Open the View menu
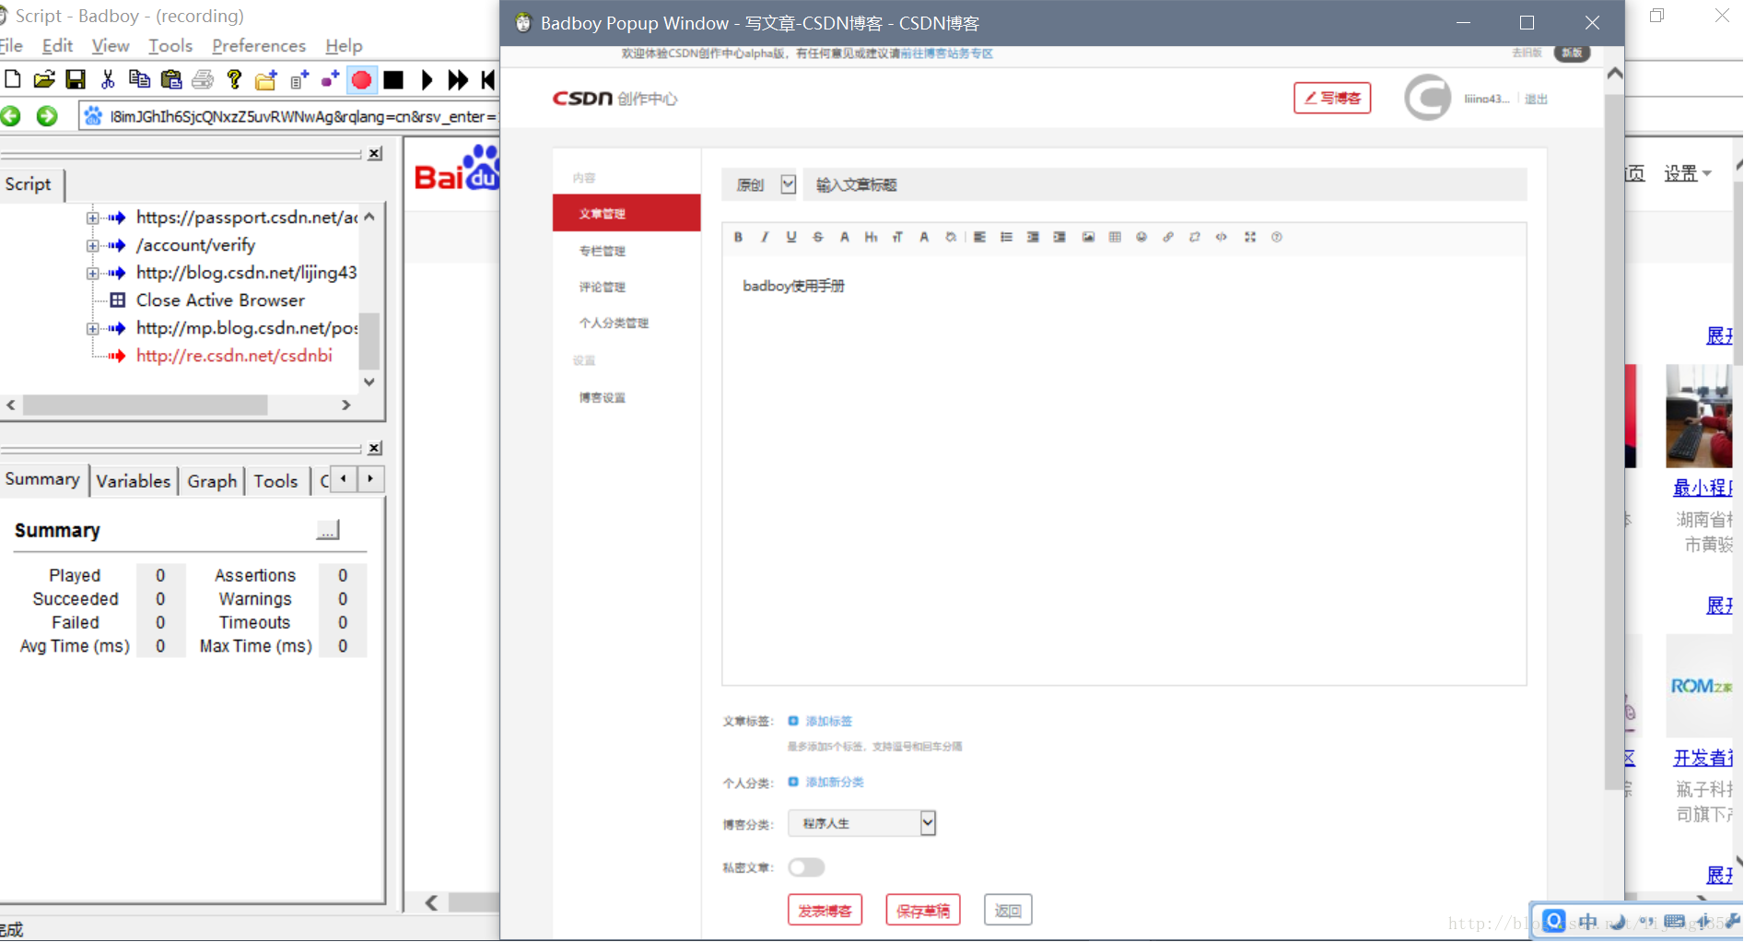Image resolution: width=1744 pixels, height=942 pixels. click(111, 45)
